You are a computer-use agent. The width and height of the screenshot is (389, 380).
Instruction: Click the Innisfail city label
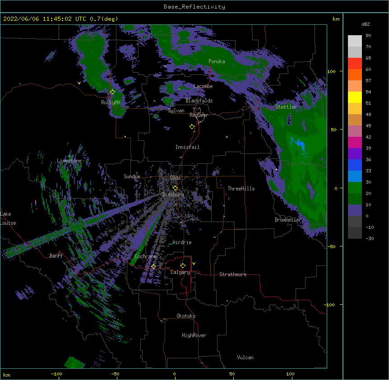pyautogui.click(x=187, y=147)
